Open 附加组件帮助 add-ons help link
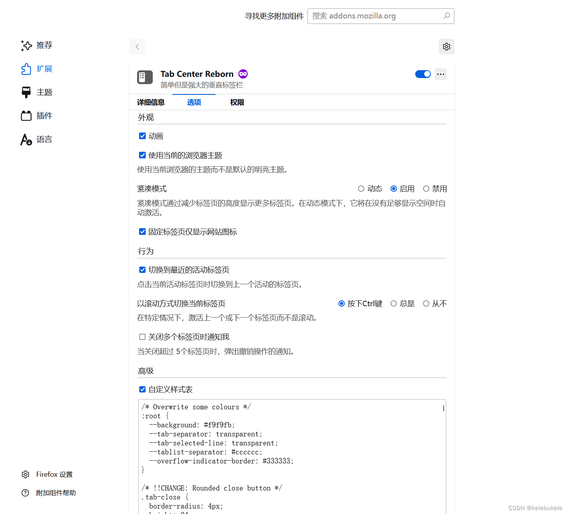The height and width of the screenshot is (514, 568). [x=49, y=493]
